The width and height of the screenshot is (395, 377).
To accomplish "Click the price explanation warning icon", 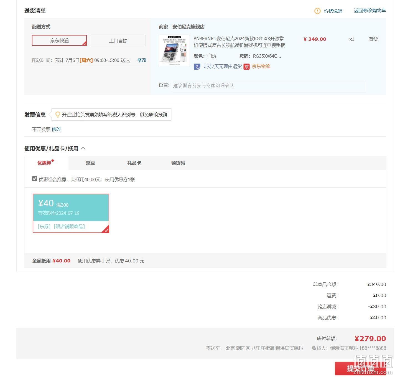I will (x=317, y=11).
